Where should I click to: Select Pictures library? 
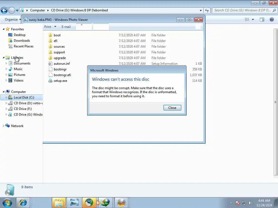click(20, 75)
